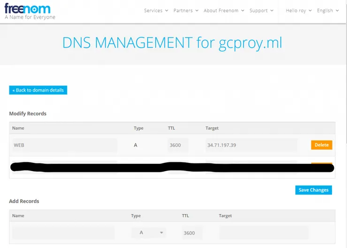This screenshot has width=347, height=248.
Task: Edit the 34.71.197.39 target field
Action: [x=251, y=145]
